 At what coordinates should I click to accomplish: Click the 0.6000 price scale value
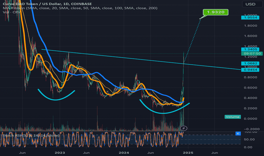[250, 88]
